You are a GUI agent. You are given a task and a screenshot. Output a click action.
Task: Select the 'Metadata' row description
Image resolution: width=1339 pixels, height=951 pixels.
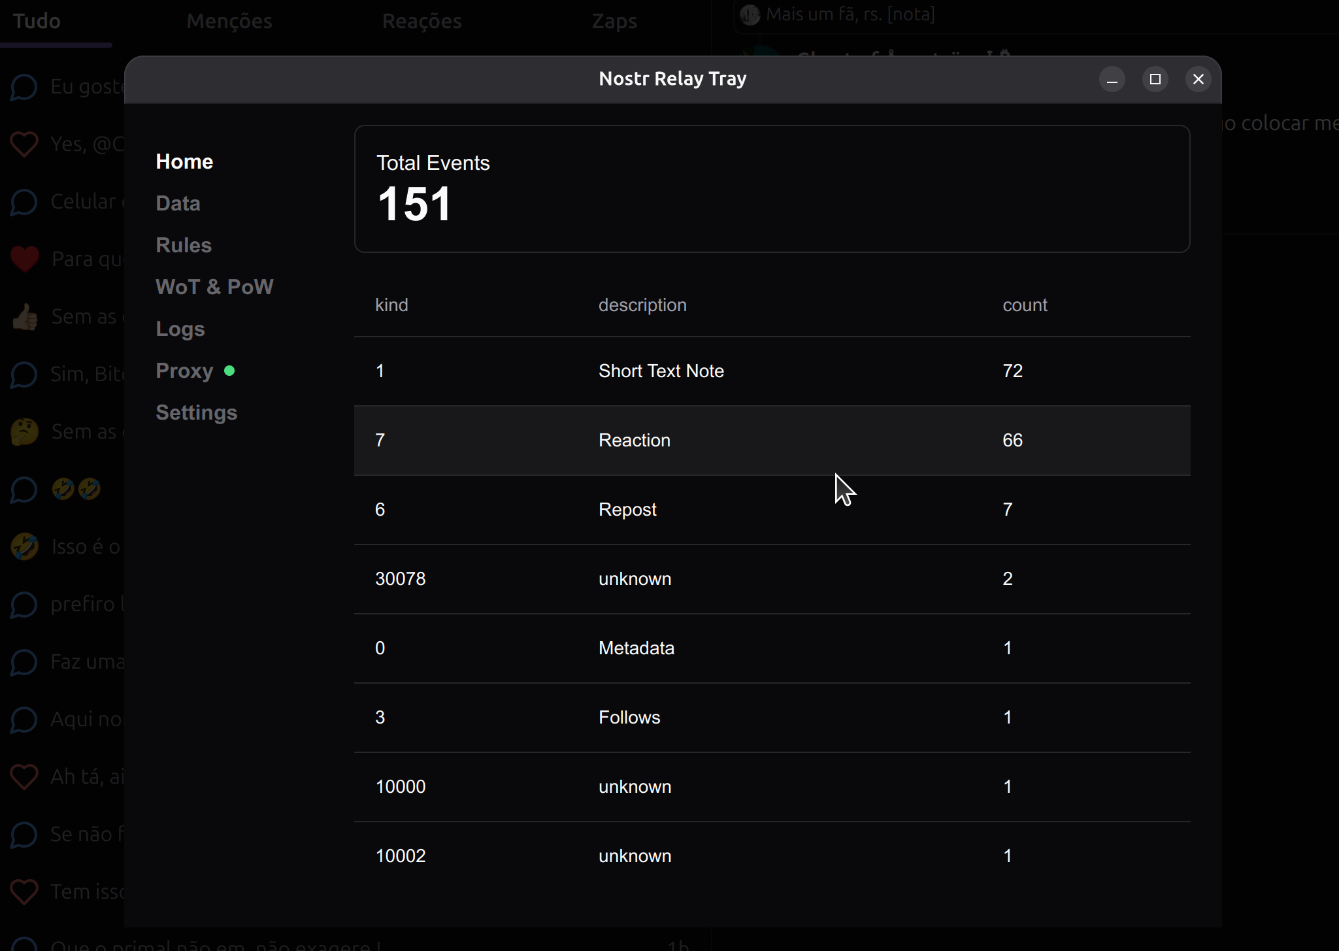click(636, 648)
